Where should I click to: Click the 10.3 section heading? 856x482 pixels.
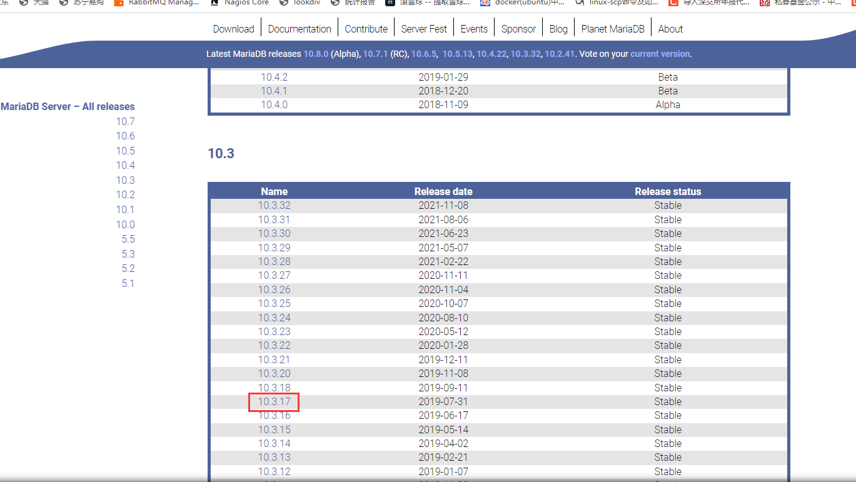click(221, 153)
